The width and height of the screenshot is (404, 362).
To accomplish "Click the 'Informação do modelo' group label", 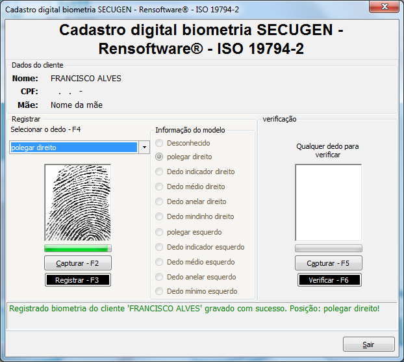I will (190, 130).
